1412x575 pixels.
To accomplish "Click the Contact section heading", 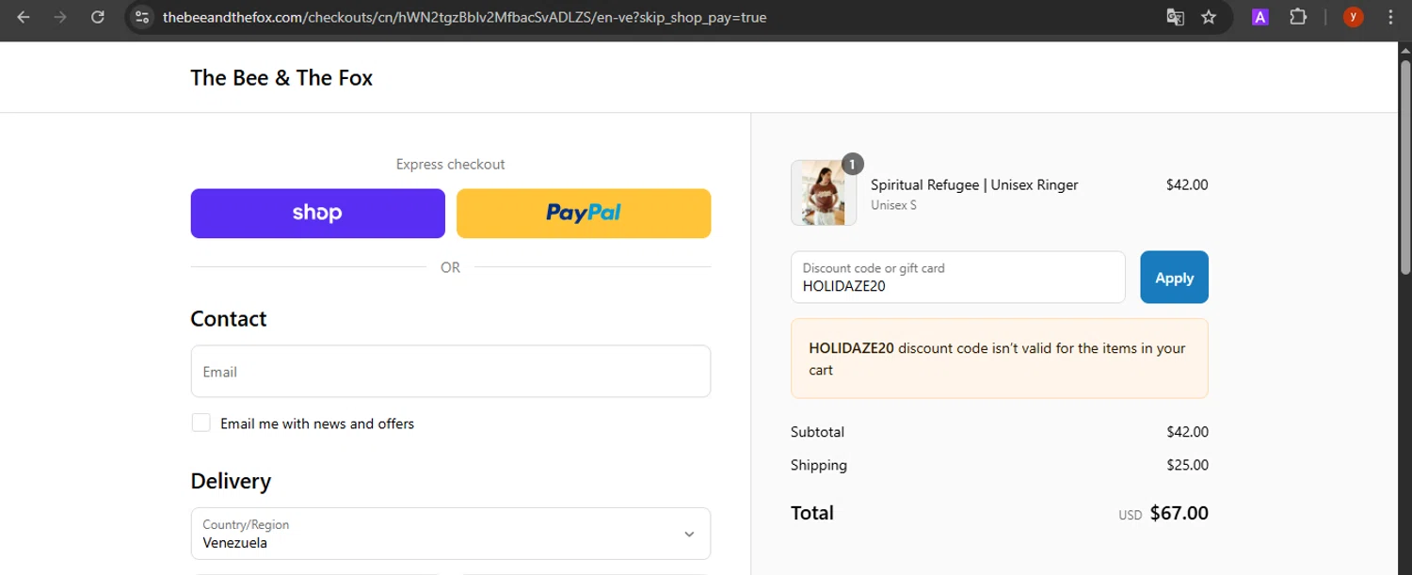I will pyautogui.click(x=229, y=319).
